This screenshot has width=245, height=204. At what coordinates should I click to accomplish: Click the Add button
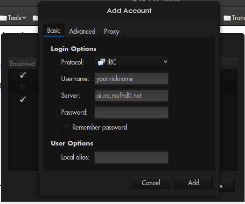tap(194, 183)
